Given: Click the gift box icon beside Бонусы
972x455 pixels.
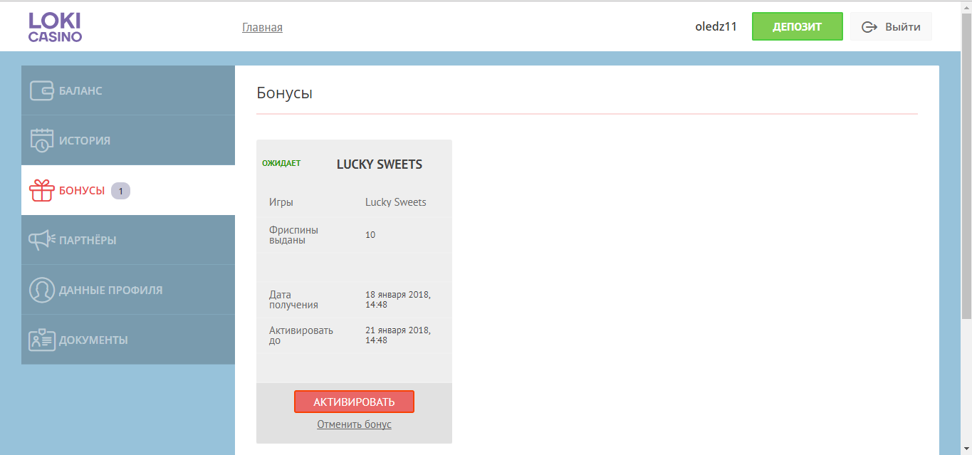Looking at the screenshot, I should (42, 190).
